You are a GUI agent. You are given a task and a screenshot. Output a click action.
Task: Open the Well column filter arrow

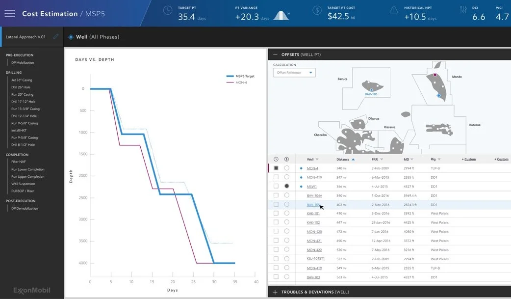[x=317, y=159]
